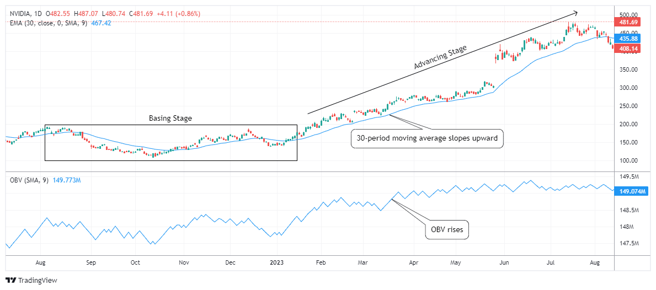
Task: Click the EMA value 467.42
Action: click(x=101, y=23)
